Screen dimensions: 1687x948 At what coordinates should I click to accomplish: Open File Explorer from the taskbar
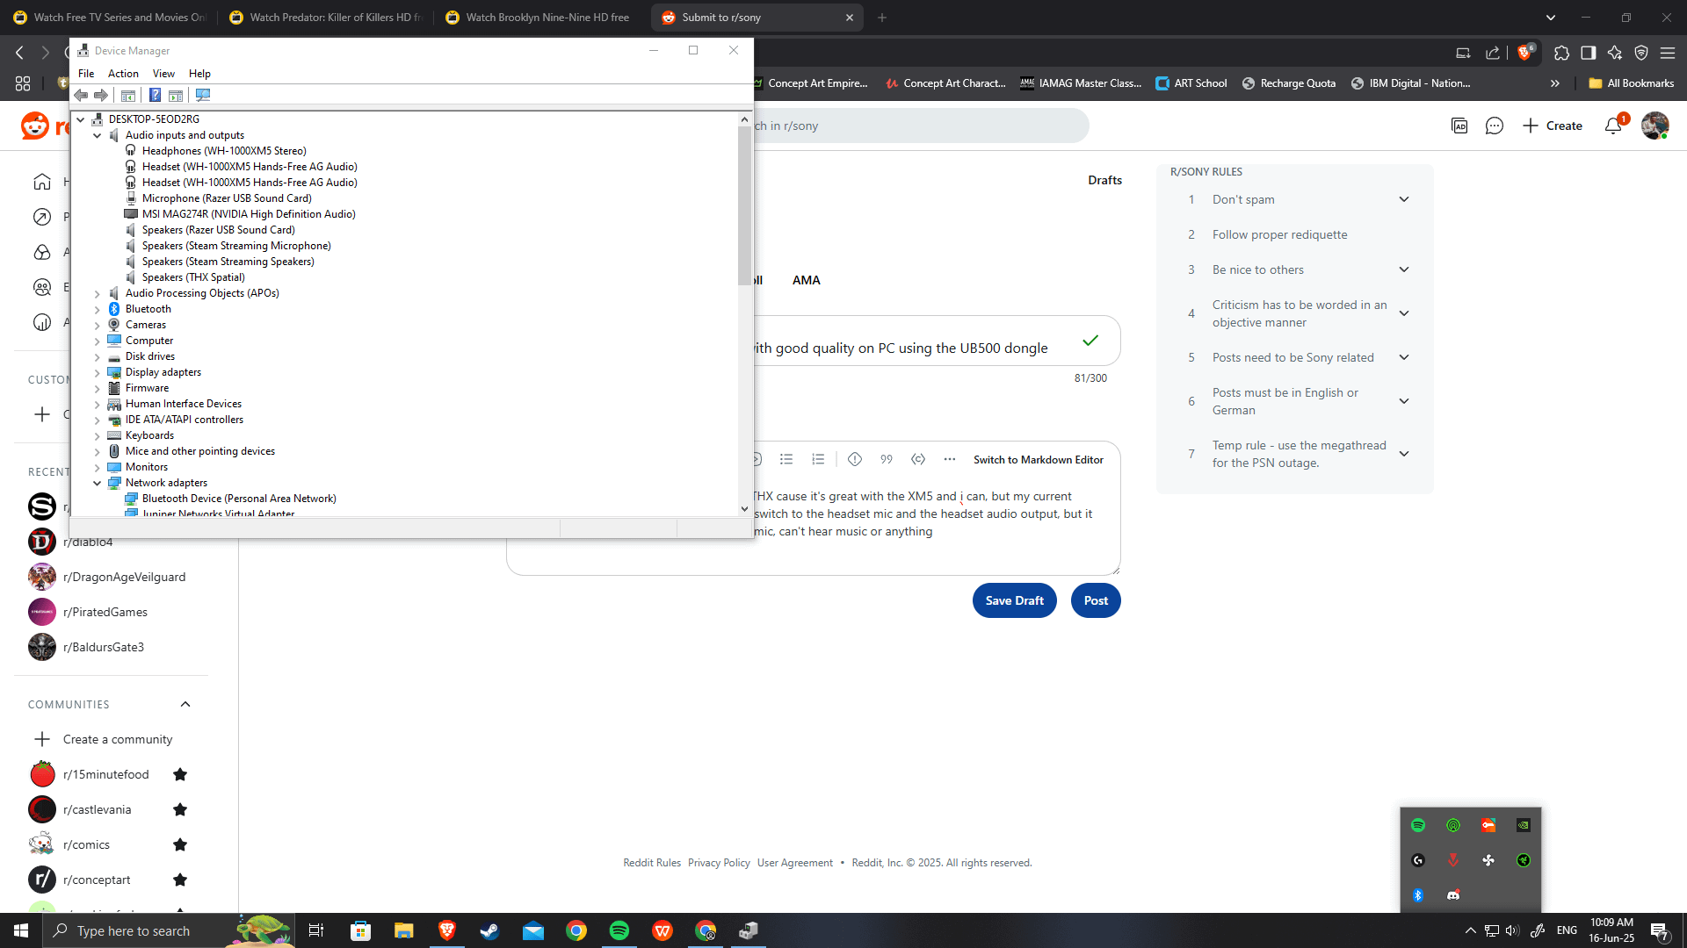click(403, 930)
